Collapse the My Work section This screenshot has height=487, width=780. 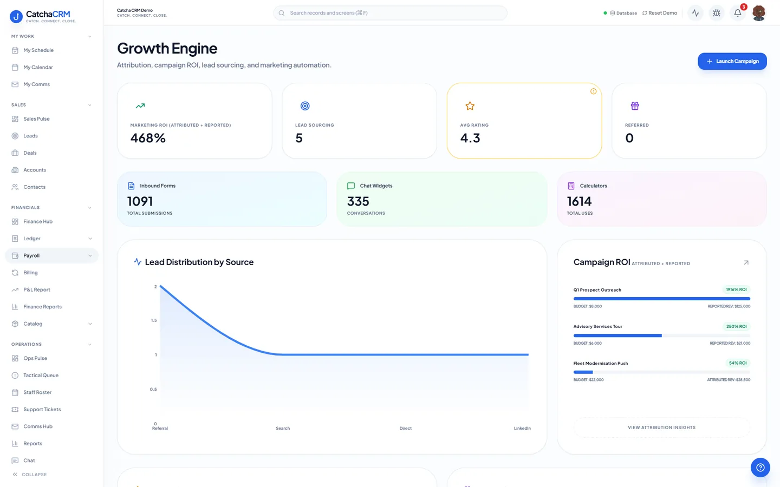[89, 37]
